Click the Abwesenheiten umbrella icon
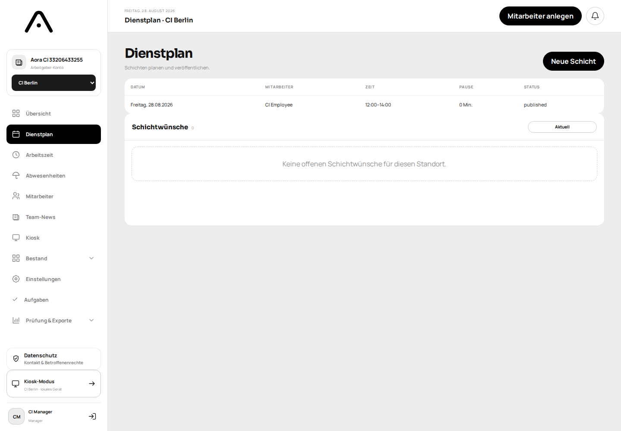Viewport: 621px width, 431px height. [x=16, y=175]
